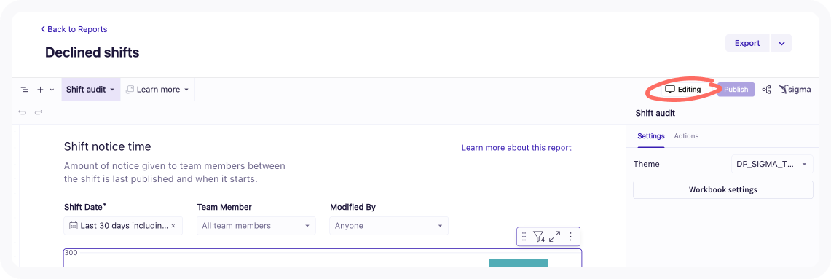Open chart's three-dot more menu

coord(571,237)
